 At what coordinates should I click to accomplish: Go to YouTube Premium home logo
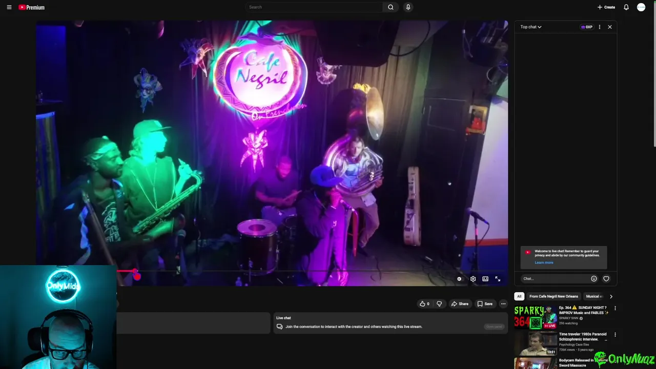(x=32, y=7)
